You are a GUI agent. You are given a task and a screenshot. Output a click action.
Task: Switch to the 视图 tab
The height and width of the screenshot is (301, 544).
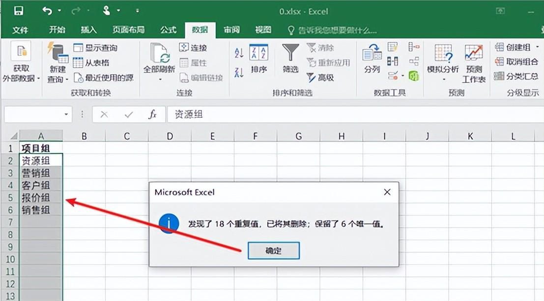(x=263, y=30)
